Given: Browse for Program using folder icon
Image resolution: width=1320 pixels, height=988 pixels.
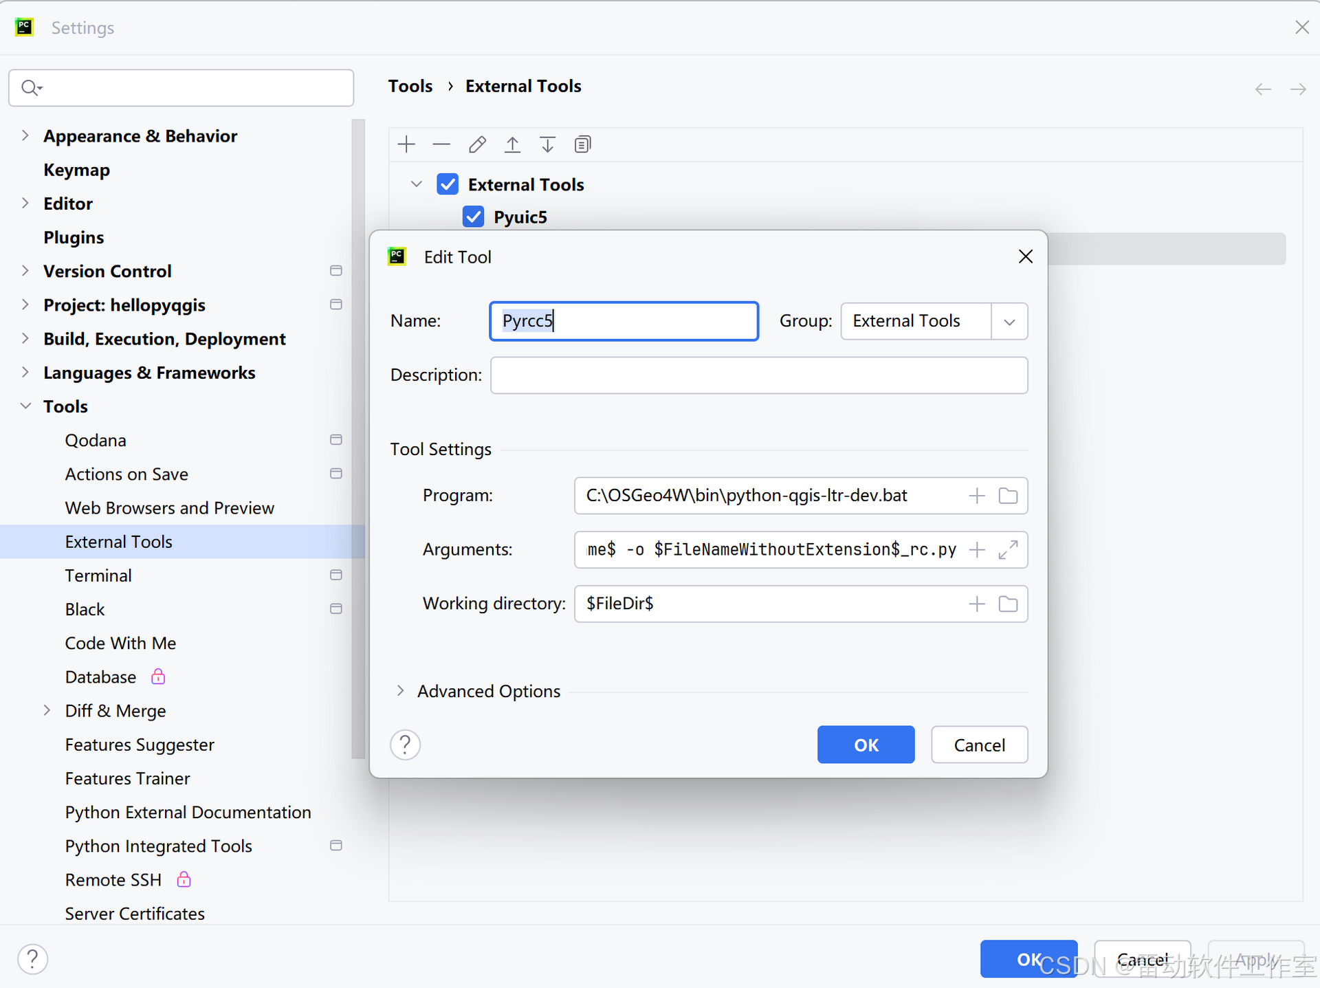Looking at the screenshot, I should click(1008, 496).
